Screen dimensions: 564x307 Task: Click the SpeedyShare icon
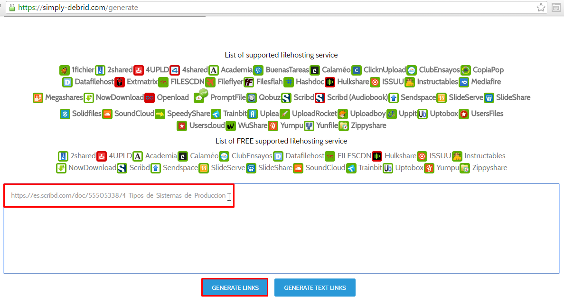[x=160, y=114]
